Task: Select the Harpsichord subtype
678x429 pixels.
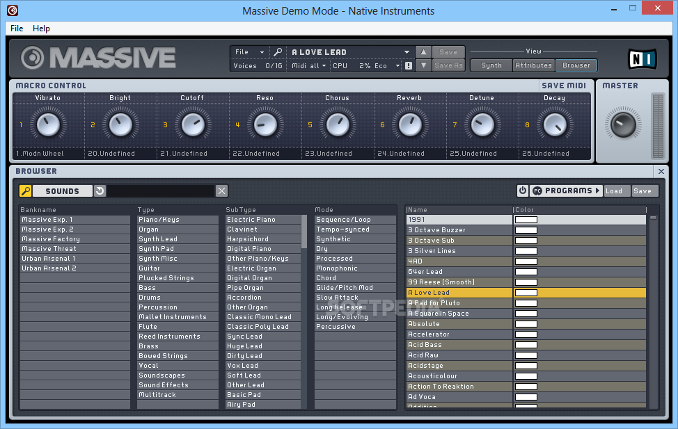Action: [263, 239]
